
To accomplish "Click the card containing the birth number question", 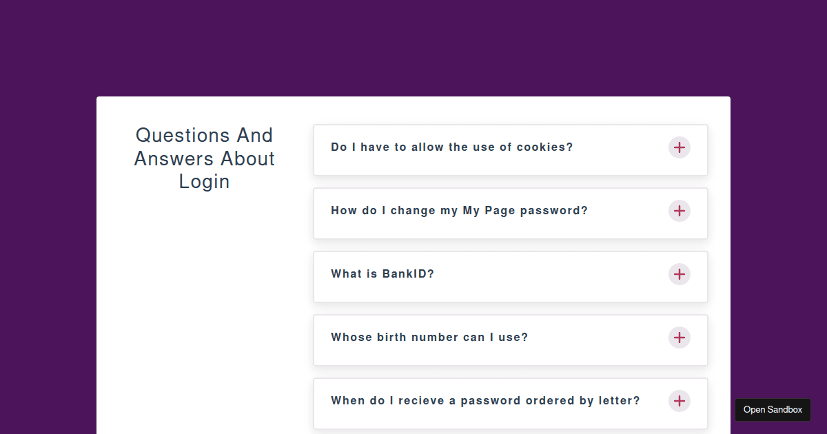I will [510, 340].
